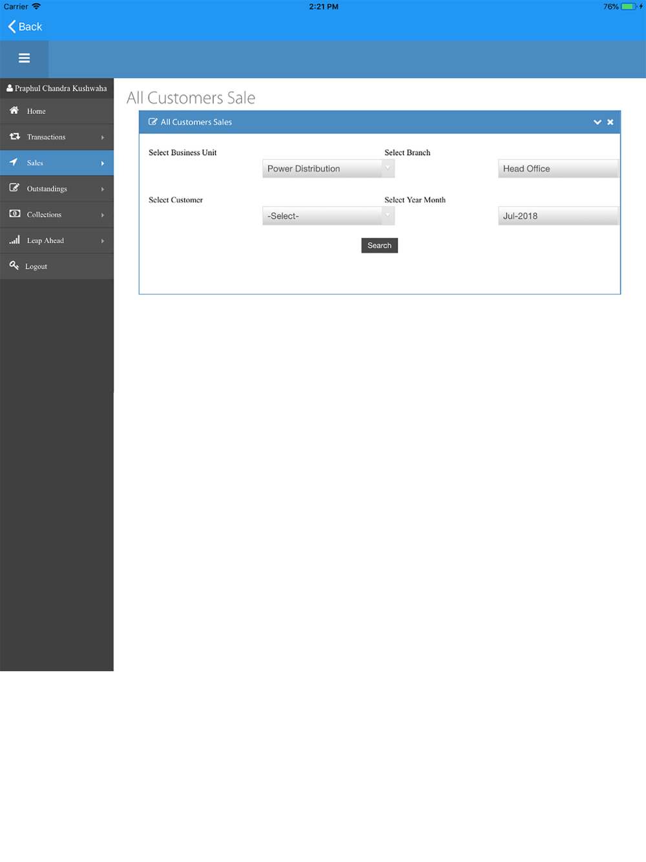The height and width of the screenshot is (862, 646).
Task: Go back using the Back button
Action: coord(25,26)
